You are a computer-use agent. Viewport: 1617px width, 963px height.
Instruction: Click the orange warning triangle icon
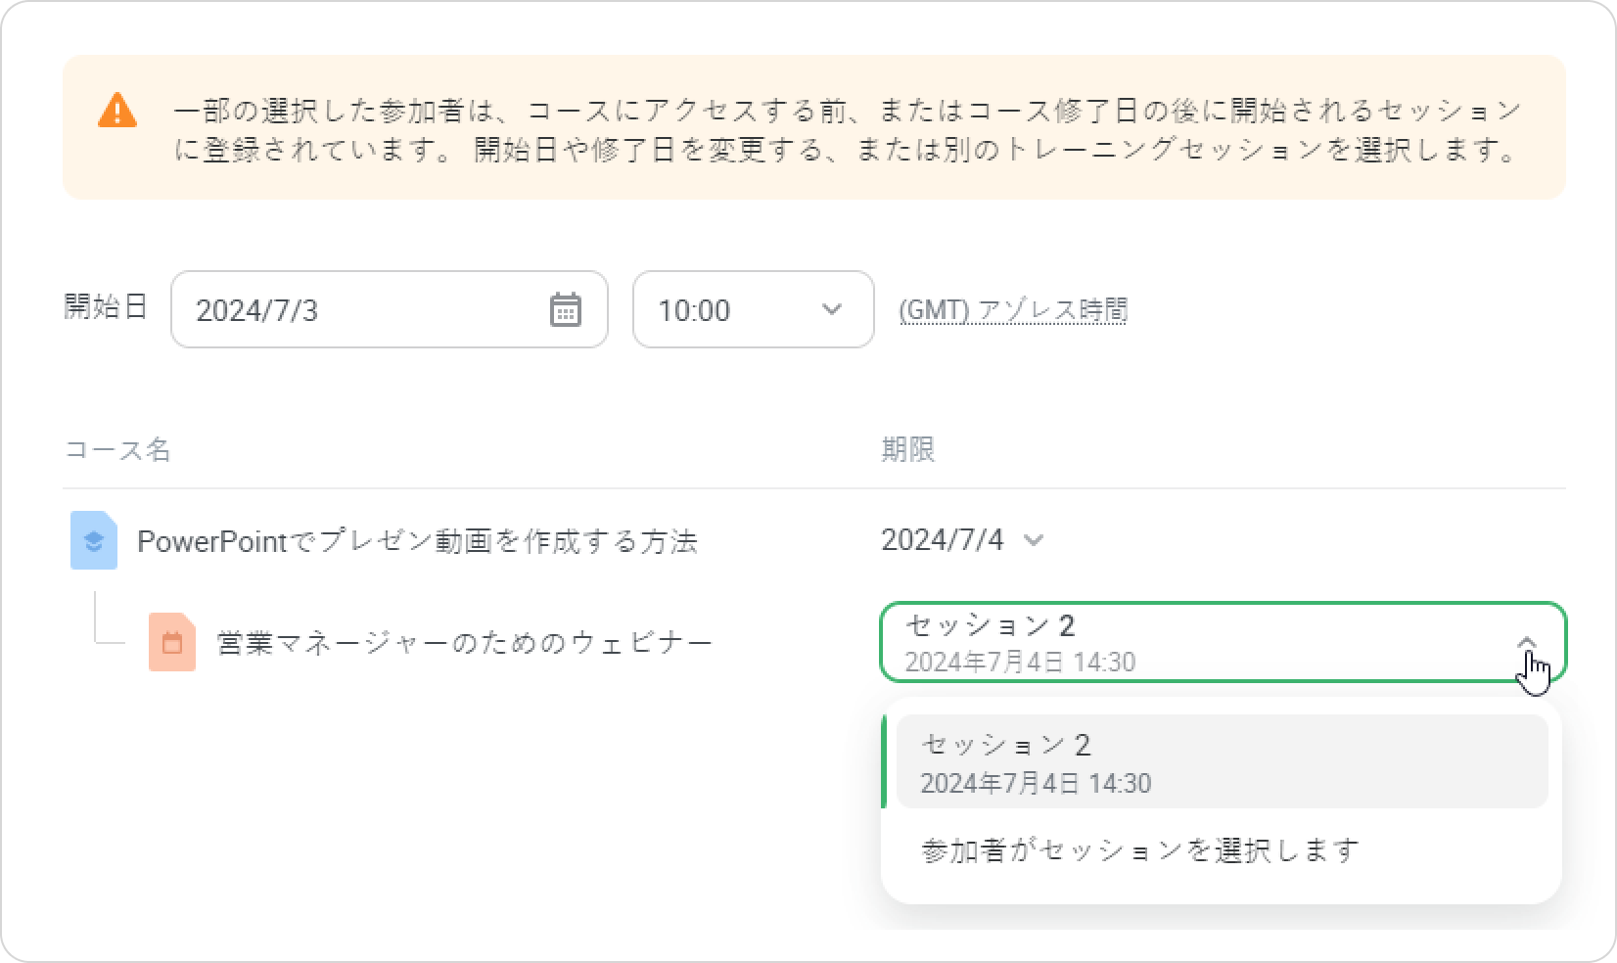click(117, 111)
